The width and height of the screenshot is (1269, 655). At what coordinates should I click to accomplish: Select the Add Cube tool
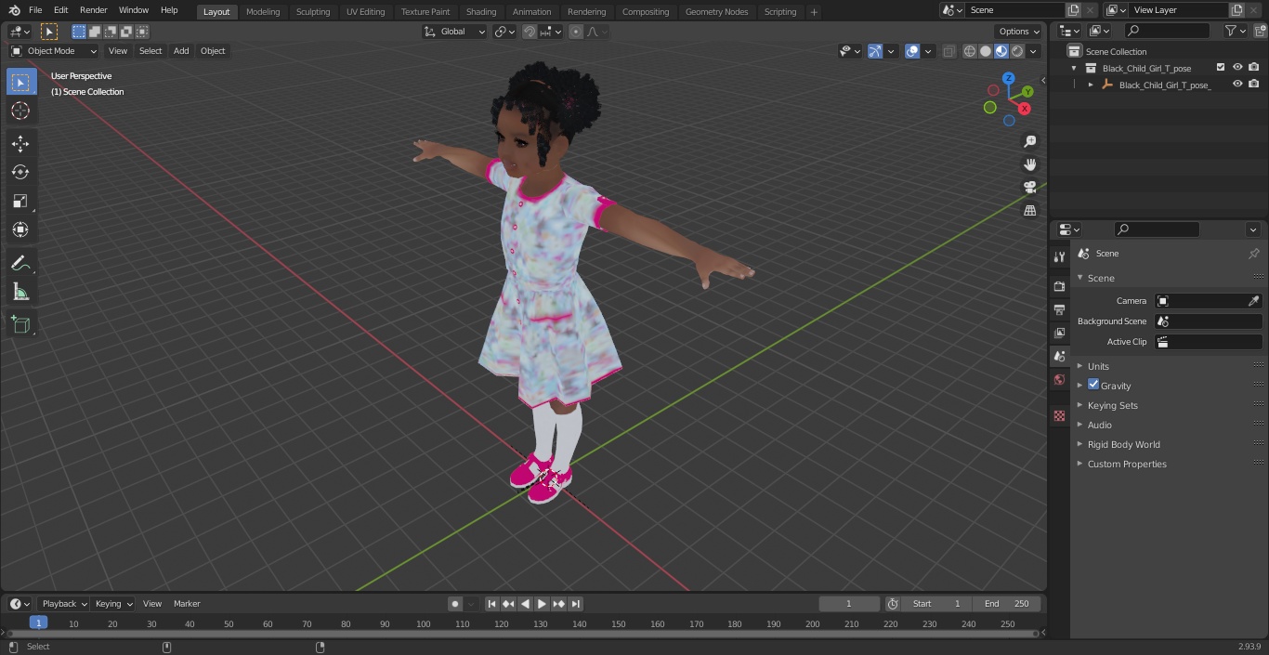20,324
